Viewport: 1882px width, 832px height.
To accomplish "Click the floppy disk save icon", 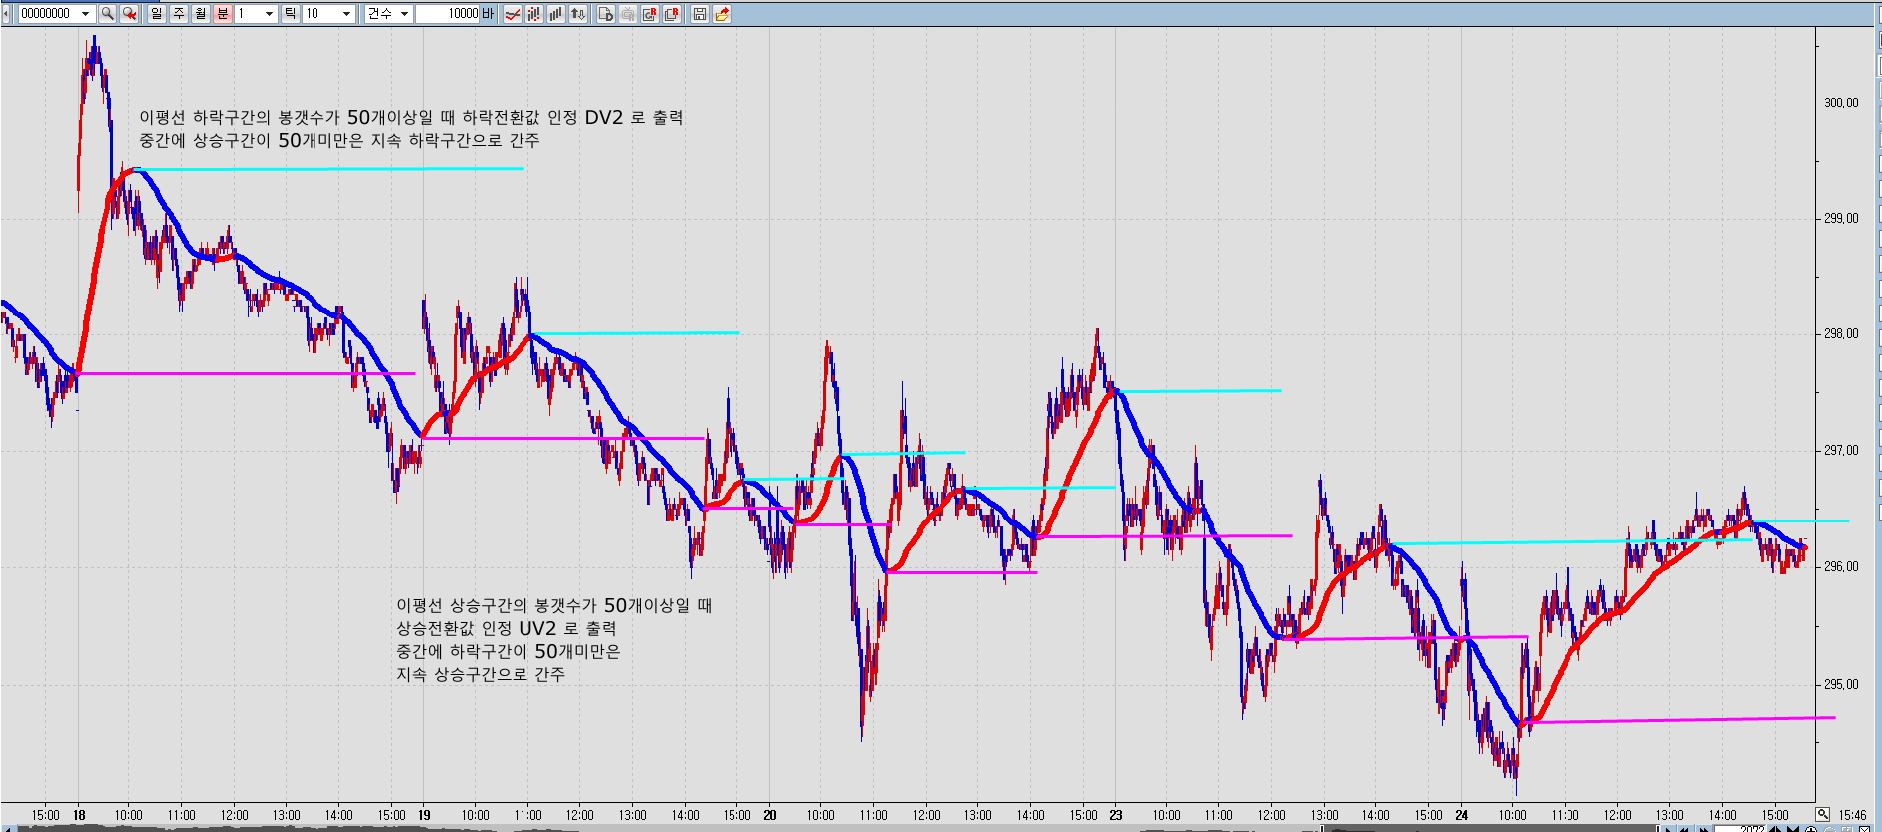I will 700,14.
